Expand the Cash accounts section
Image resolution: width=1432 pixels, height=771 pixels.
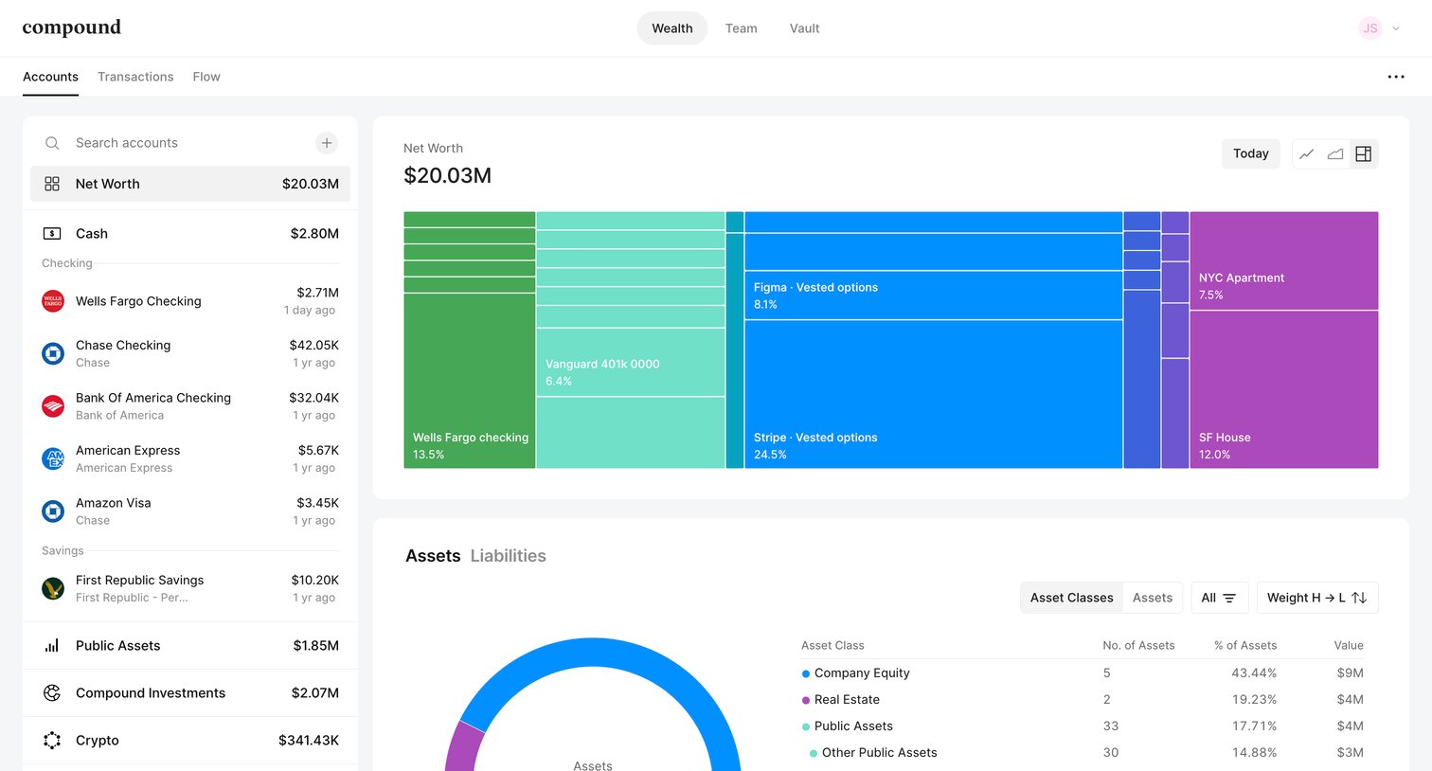190,233
